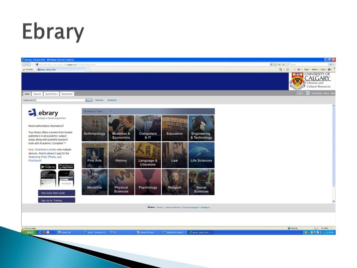Viewport: 357px width, 268px height.
Task: Click the Error on page warning icon
Action: [23, 228]
